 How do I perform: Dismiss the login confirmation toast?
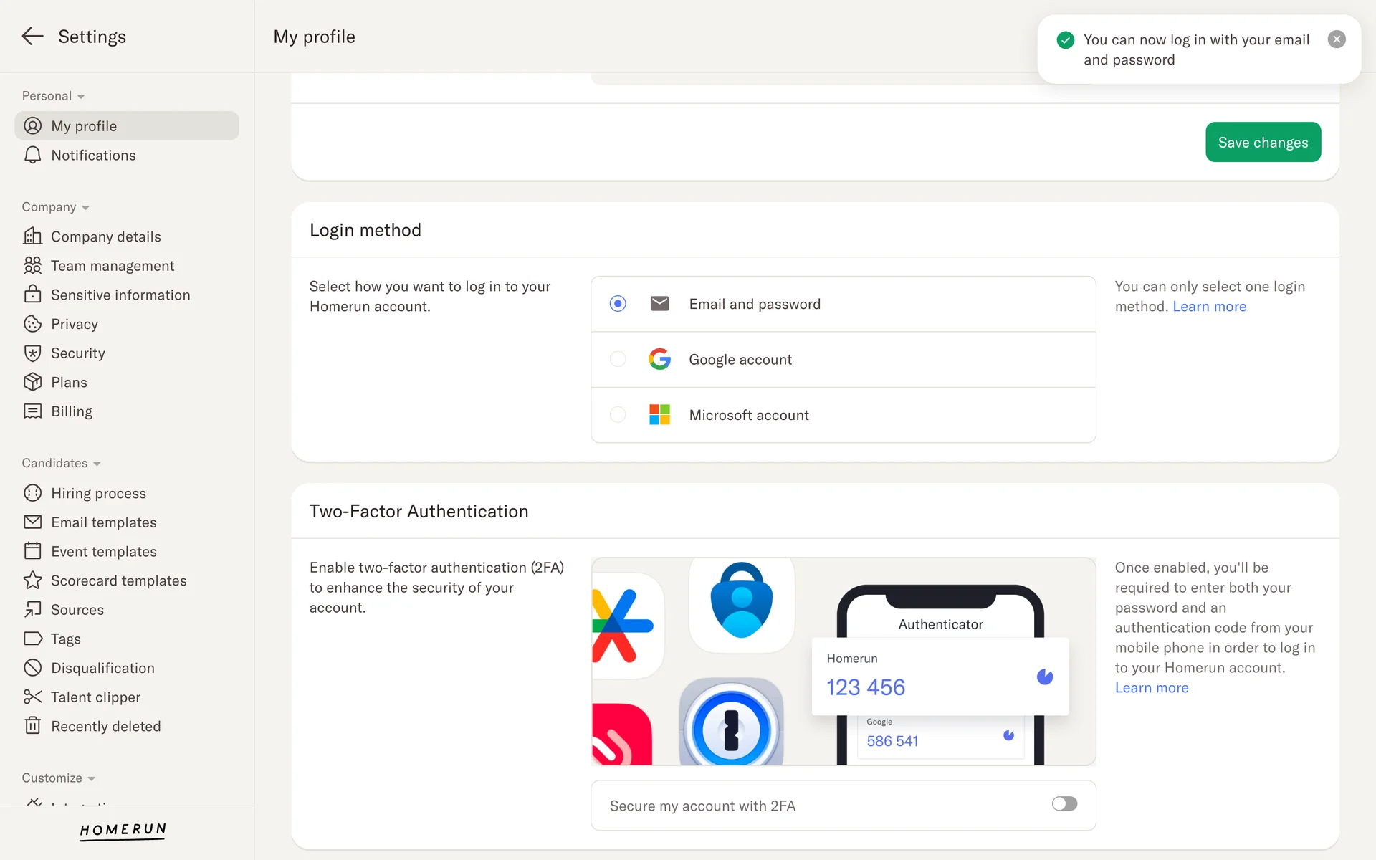(x=1337, y=39)
